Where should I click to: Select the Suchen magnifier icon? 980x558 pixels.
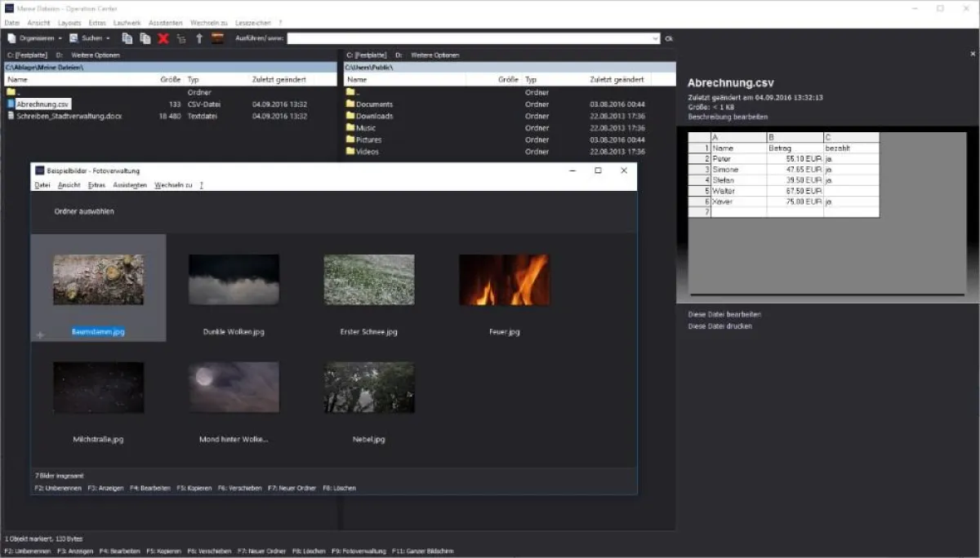pos(73,38)
